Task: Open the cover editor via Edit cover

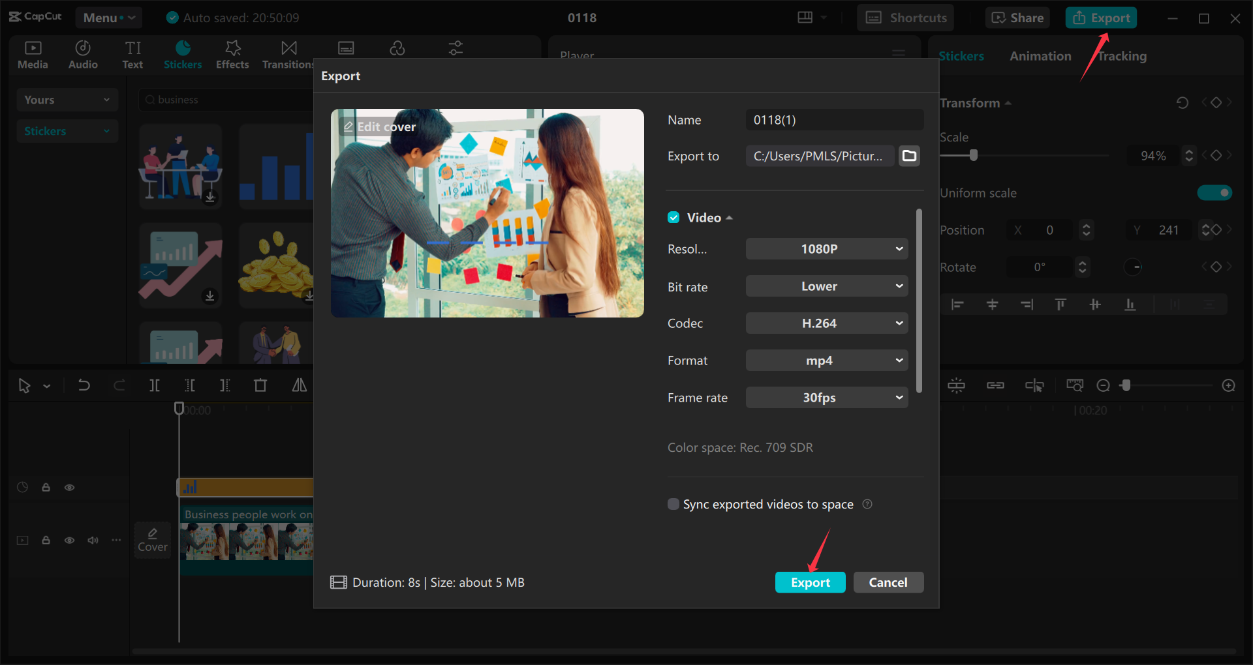Action: click(380, 126)
